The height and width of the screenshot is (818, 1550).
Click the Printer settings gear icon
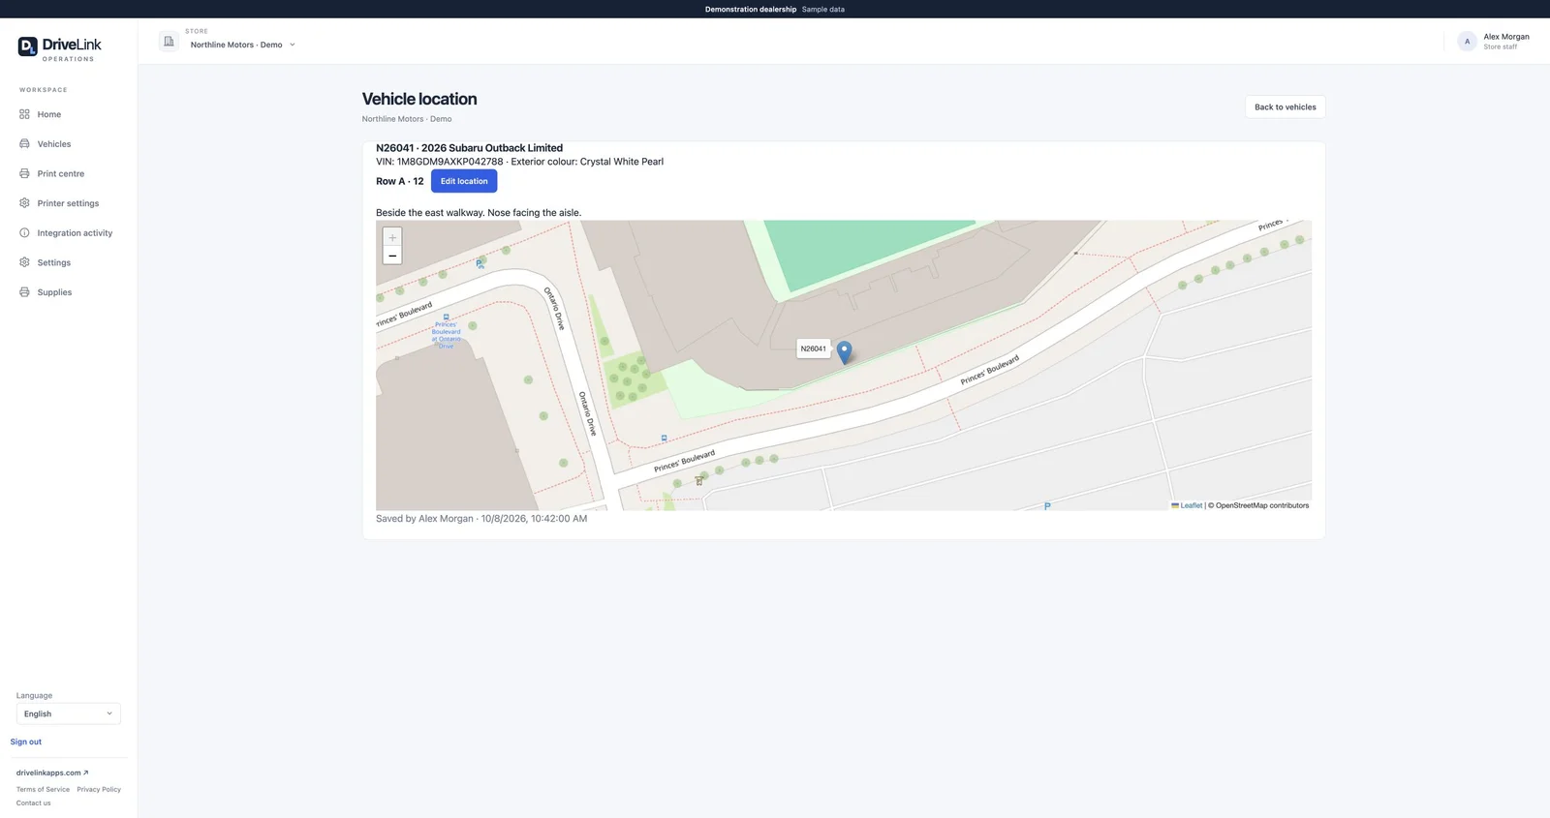[24, 203]
